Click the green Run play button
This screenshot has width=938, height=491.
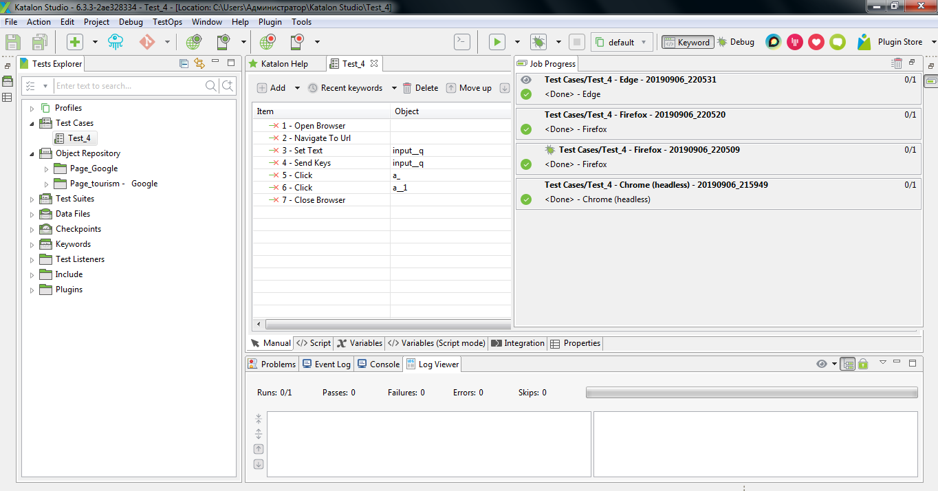[497, 42]
